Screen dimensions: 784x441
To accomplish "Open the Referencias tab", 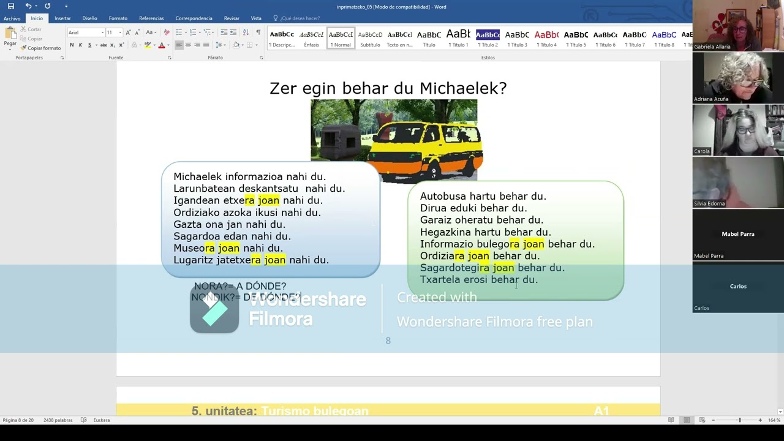I will click(151, 18).
